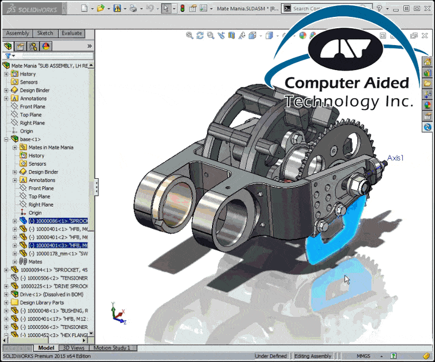Select 10000225<1> DRIVE SPROCKET component
This screenshot has width=435, height=362.
click(x=54, y=286)
